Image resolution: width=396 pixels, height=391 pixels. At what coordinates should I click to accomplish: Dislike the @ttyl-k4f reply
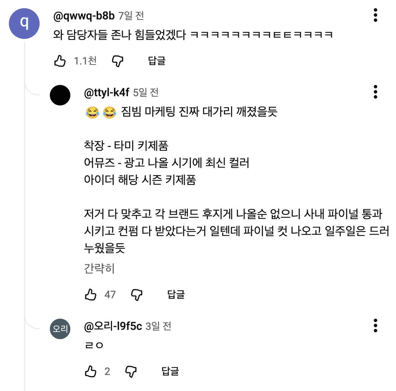[x=137, y=294]
